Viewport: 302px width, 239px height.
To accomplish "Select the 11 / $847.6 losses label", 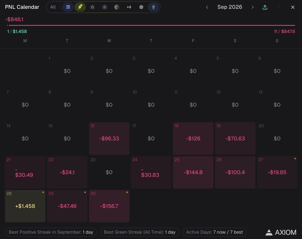I will click(x=284, y=31).
